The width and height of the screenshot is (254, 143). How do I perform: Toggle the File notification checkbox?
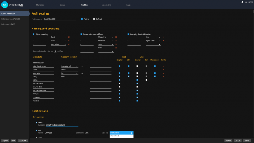(x=36, y=130)
